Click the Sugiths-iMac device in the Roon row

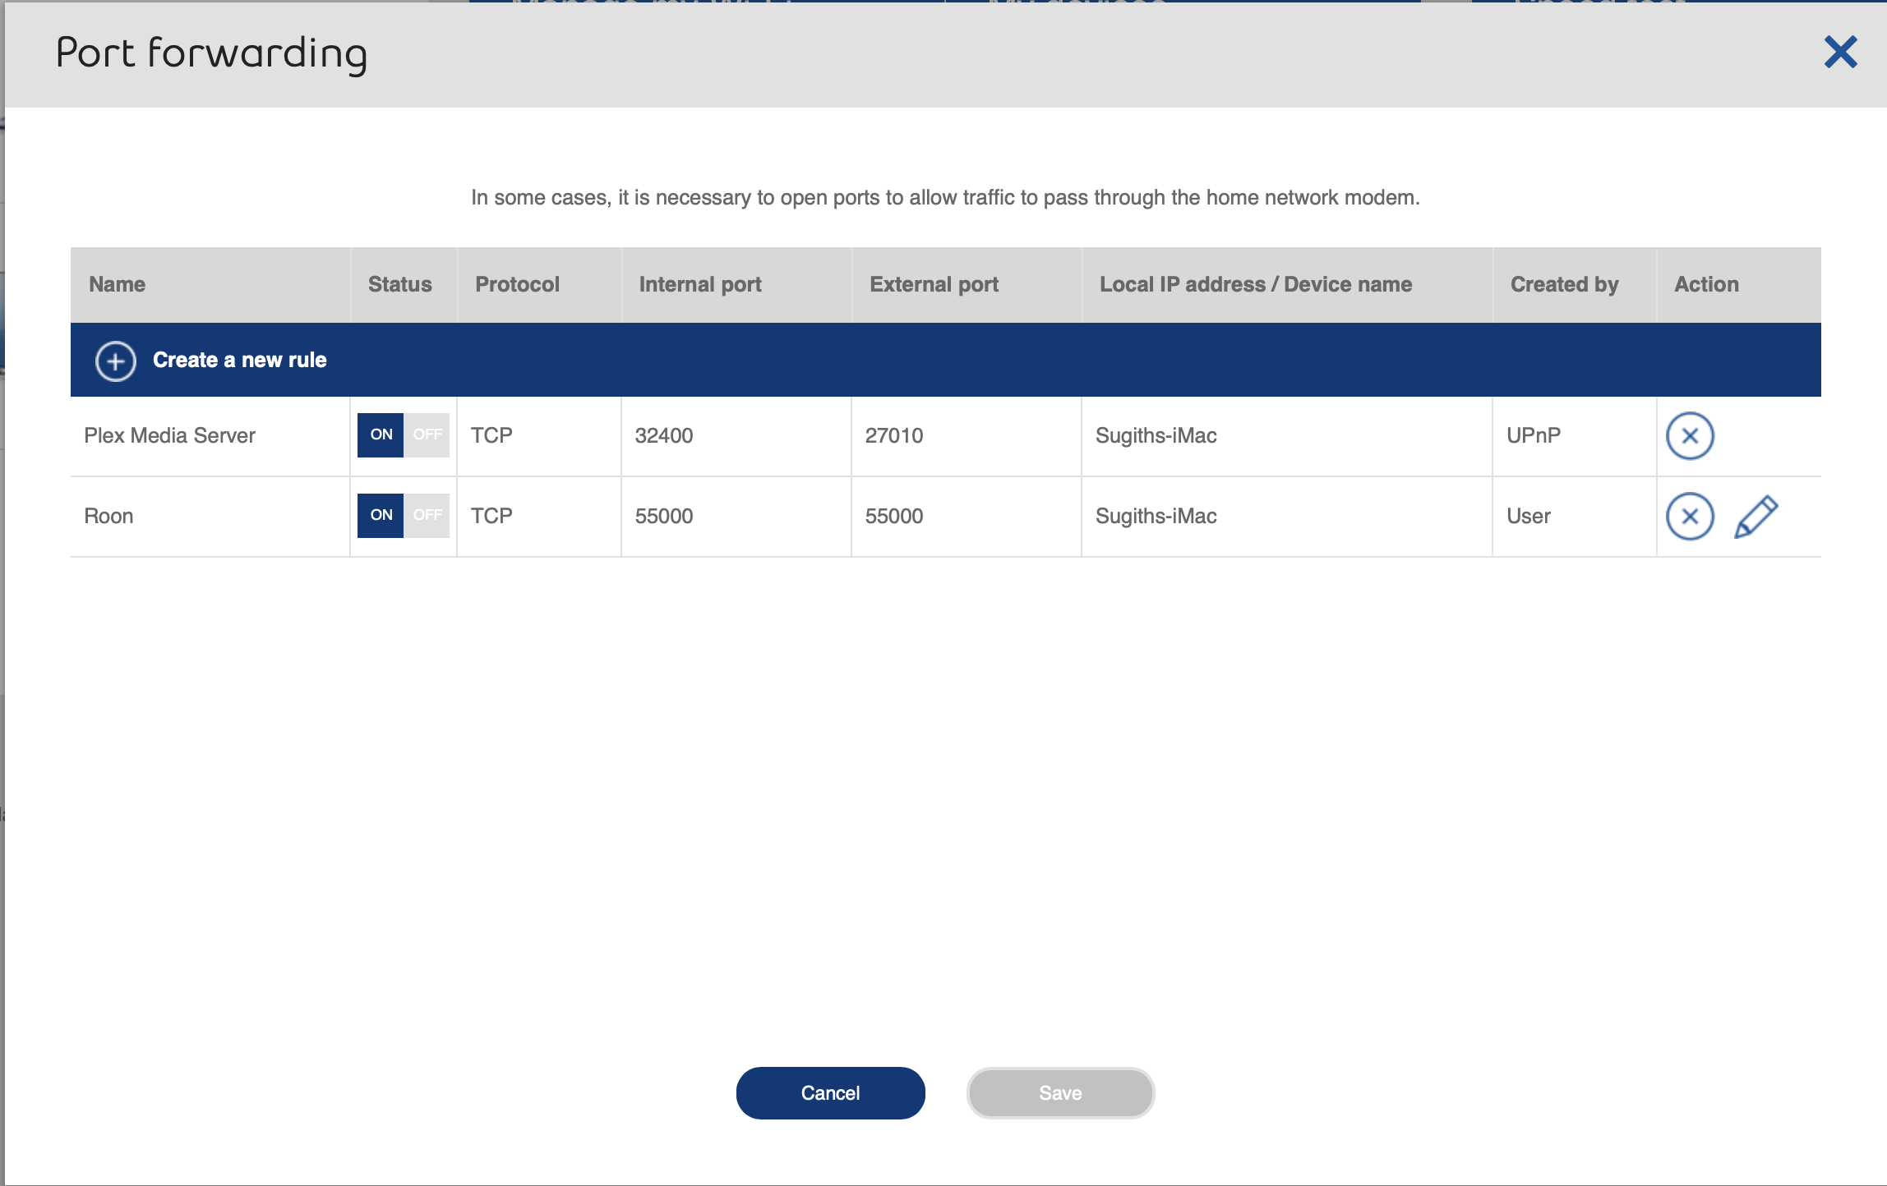[x=1156, y=516]
